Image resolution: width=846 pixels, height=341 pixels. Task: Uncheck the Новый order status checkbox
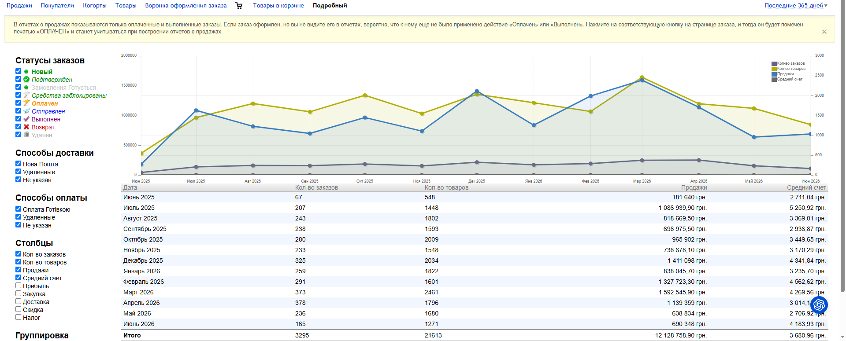[x=18, y=71]
